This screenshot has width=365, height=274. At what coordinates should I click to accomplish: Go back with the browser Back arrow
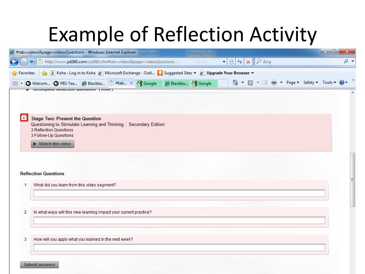click(x=14, y=62)
